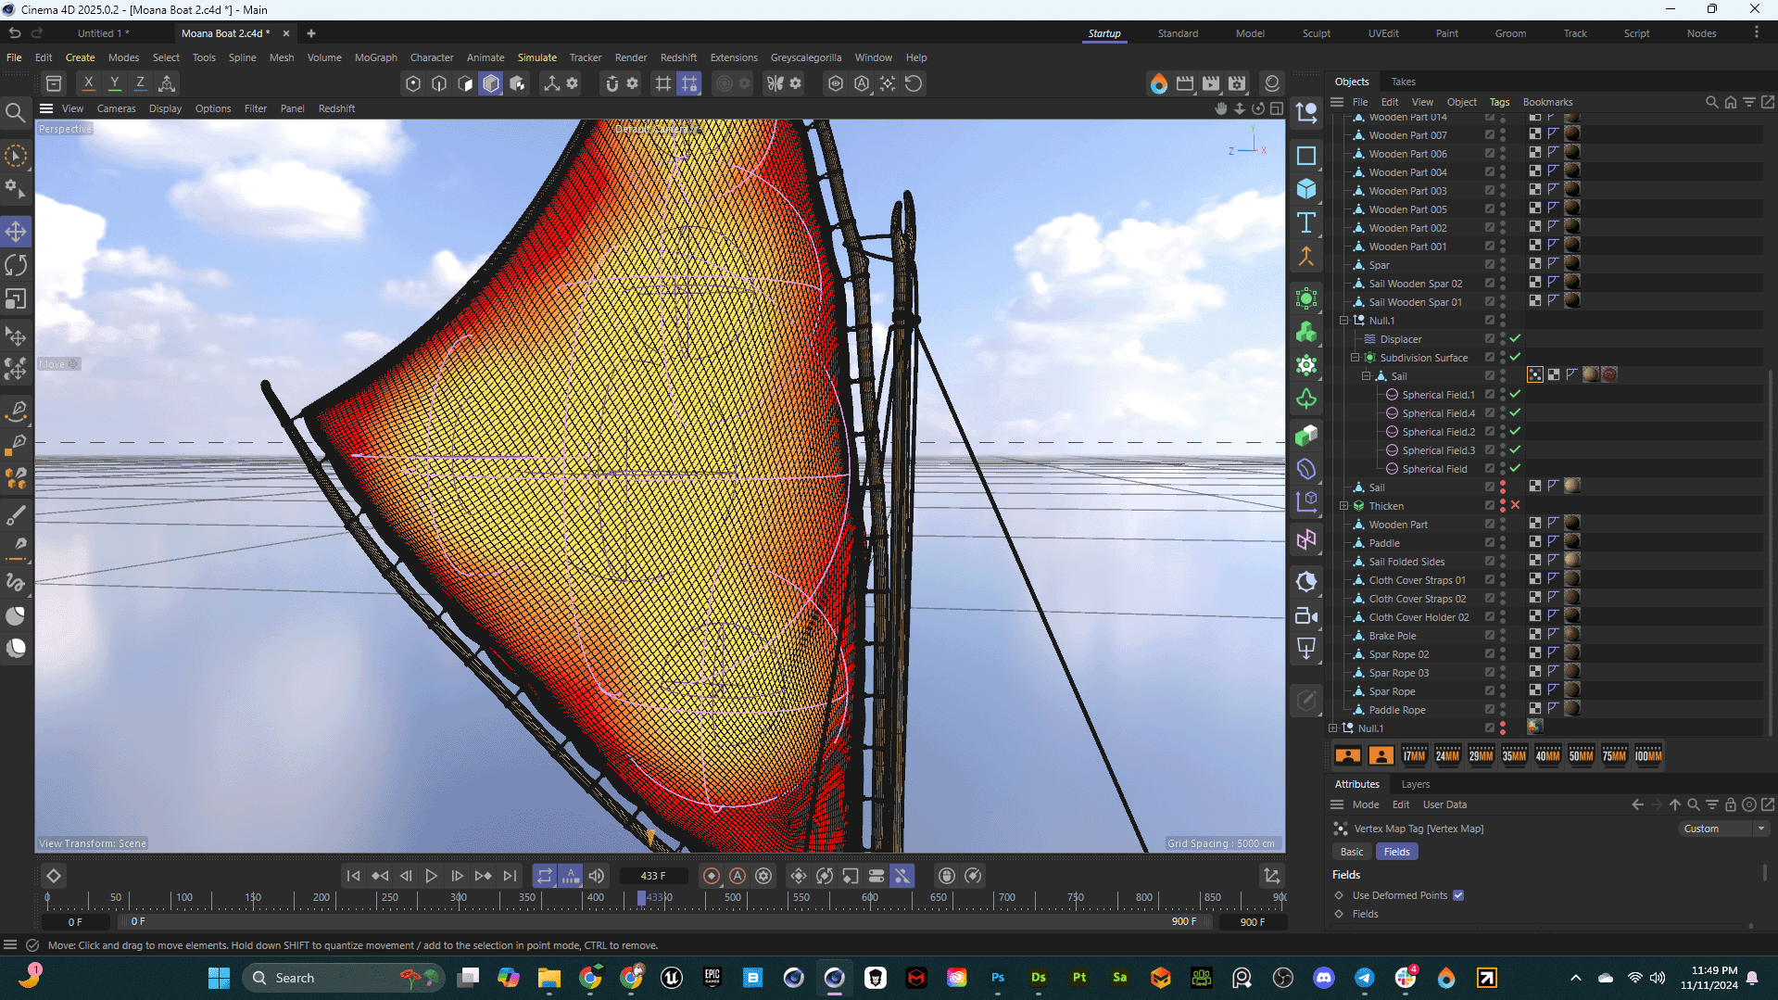
Task: Open the Custom dropdown in Attributes
Action: (1723, 829)
